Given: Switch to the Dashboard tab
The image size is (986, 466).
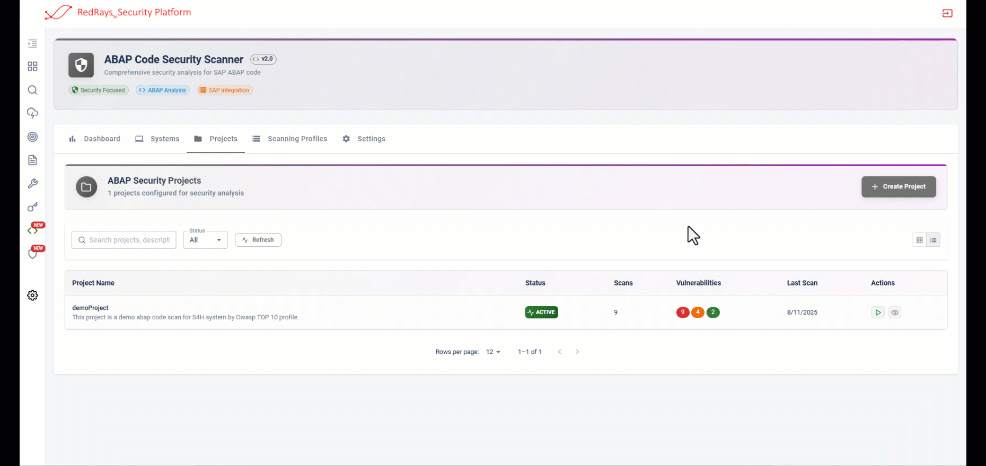Looking at the screenshot, I should coord(94,139).
